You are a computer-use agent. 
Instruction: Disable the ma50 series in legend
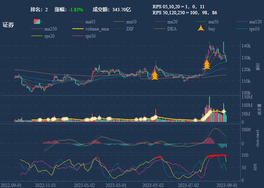click(201, 22)
